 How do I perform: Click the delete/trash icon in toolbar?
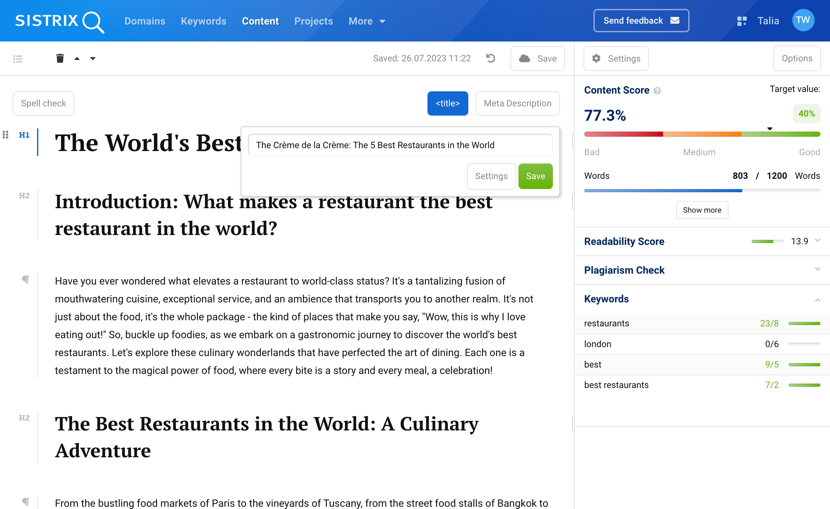point(59,58)
